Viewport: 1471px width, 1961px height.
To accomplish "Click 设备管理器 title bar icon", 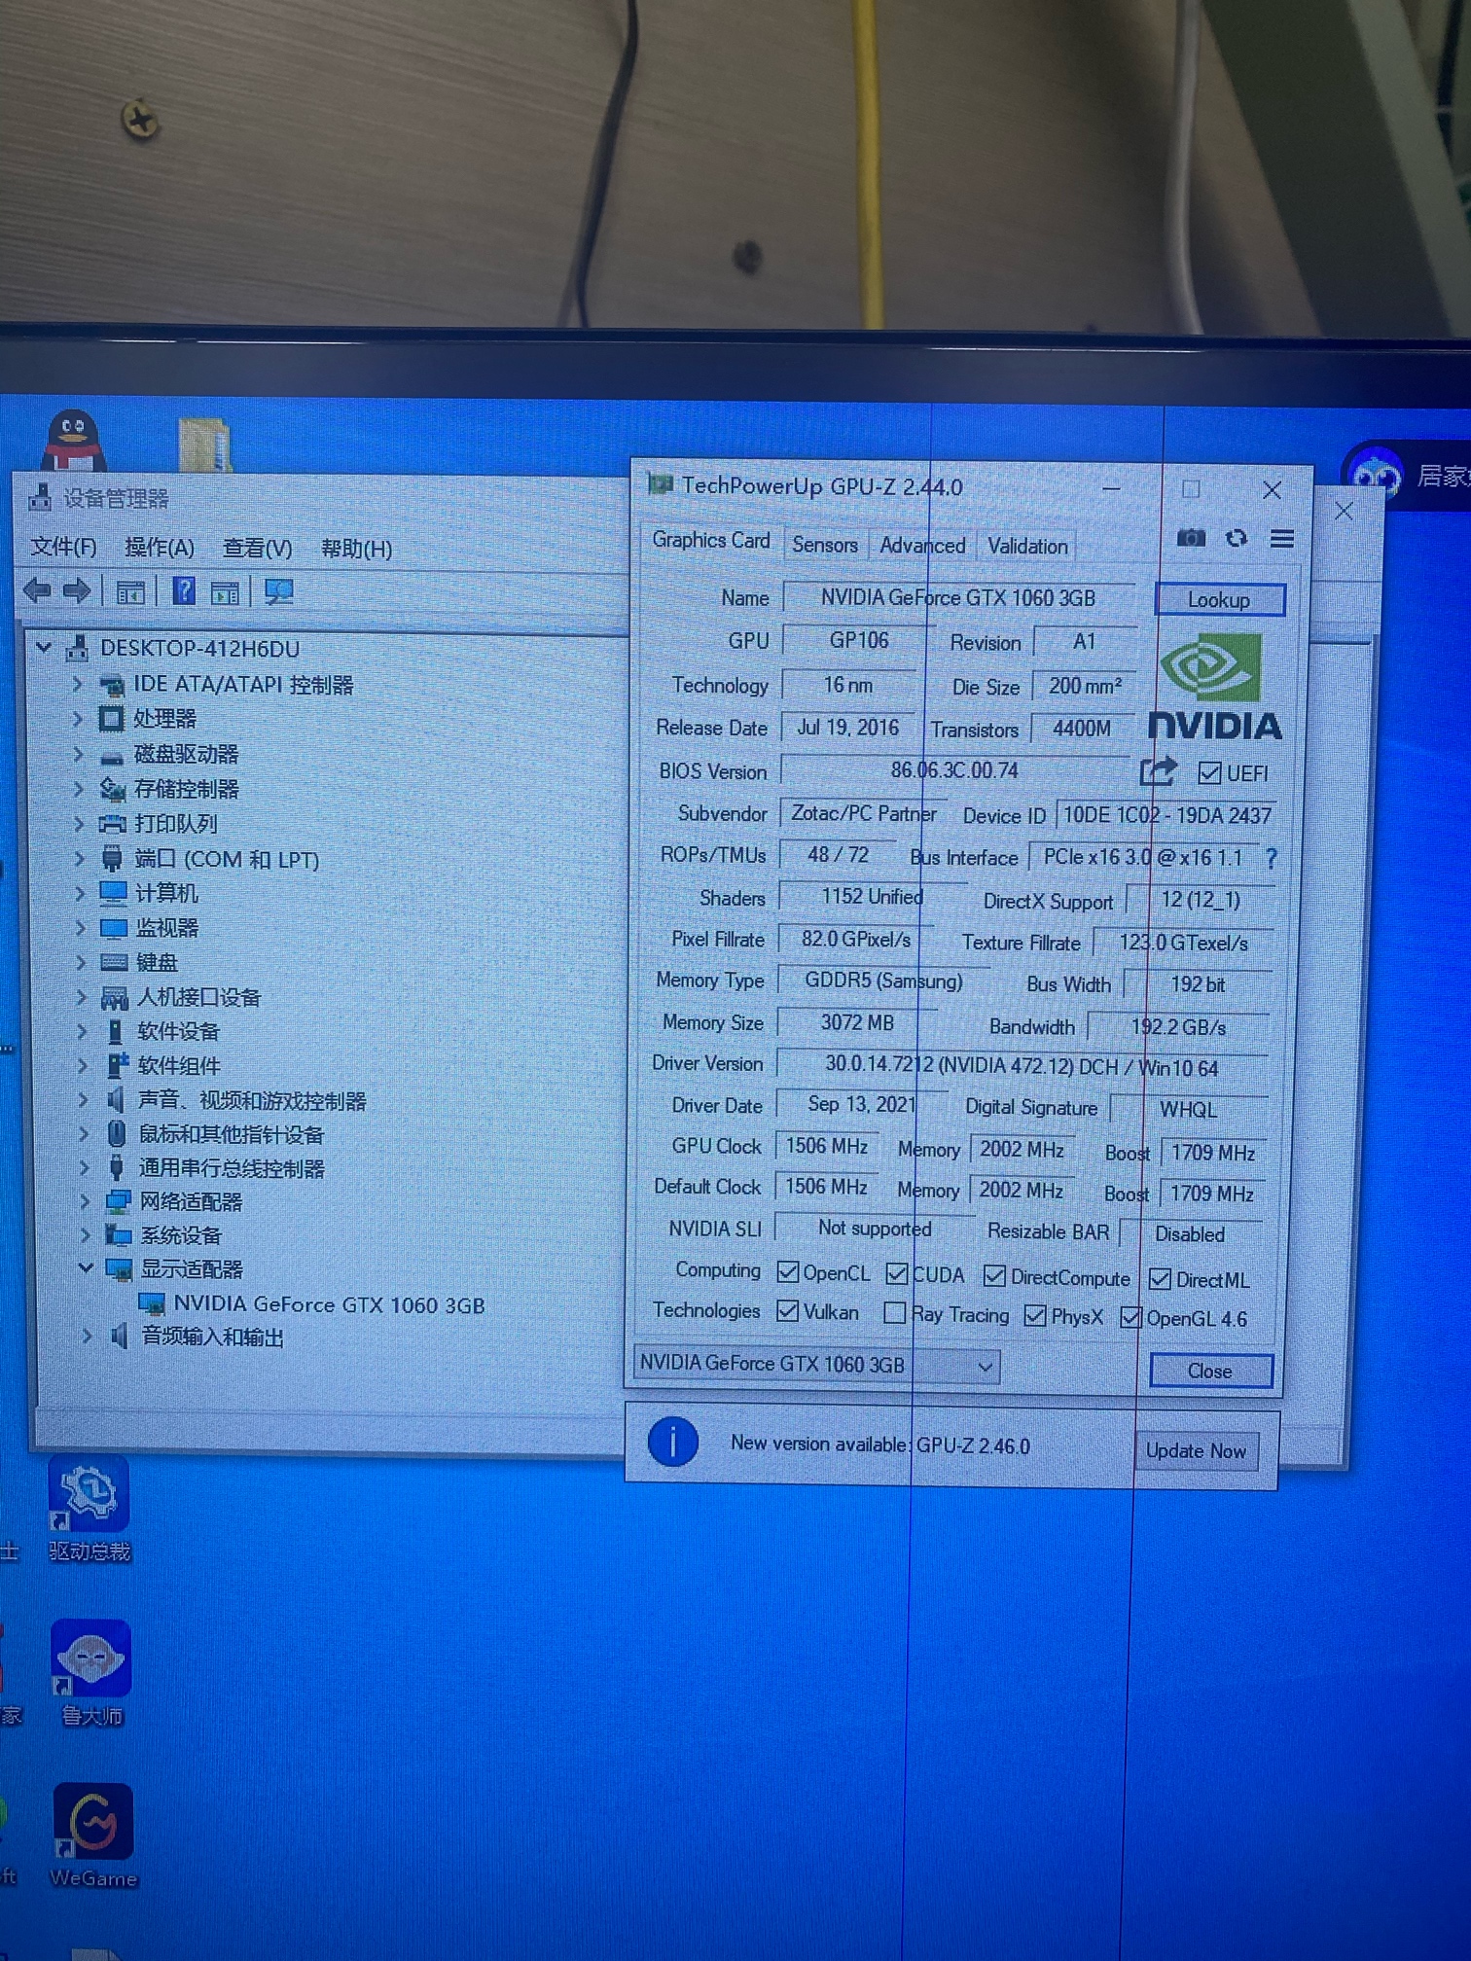I will [x=40, y=497].
